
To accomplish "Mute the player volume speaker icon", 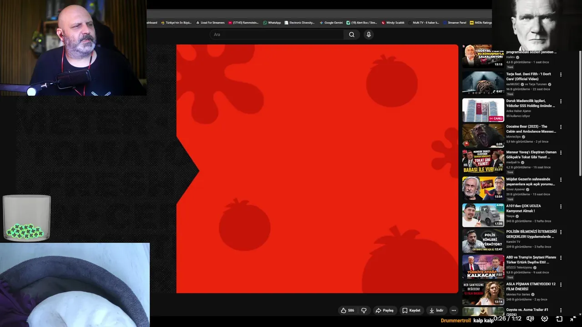I will click(x=530, y=319).
